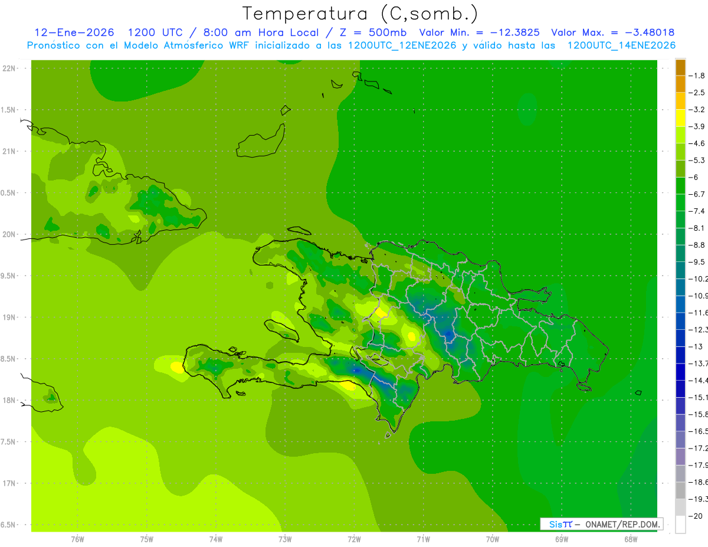Click the '-20' legend value

[x=694, y=516]
